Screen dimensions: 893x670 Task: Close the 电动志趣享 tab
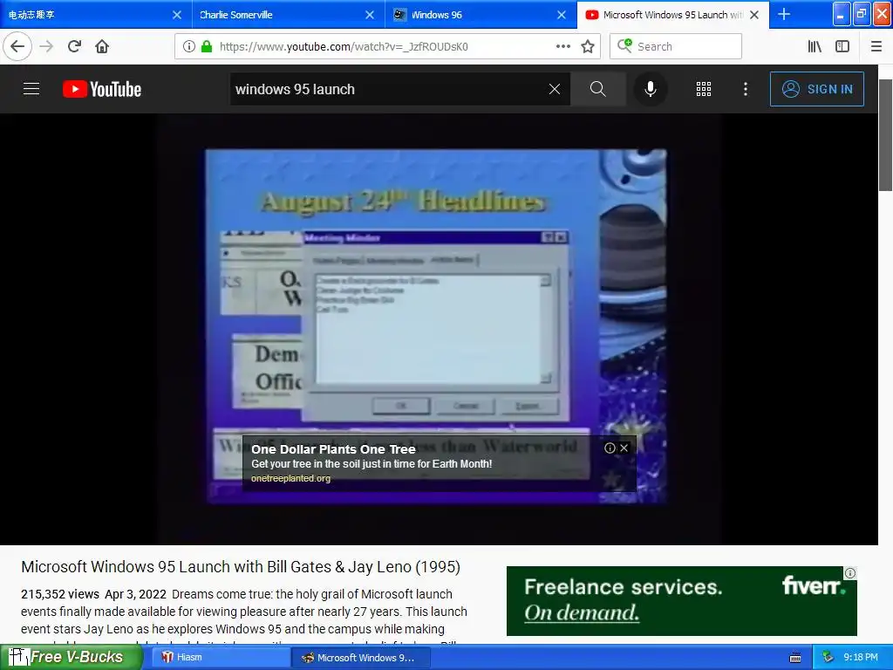tap(177, 14)
